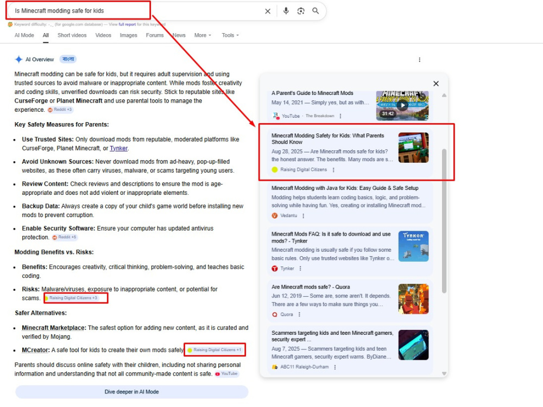Viewport: 543px width, 407px height.
Task: Click the MCreator underlined term
Action: [x=36, y=350]
